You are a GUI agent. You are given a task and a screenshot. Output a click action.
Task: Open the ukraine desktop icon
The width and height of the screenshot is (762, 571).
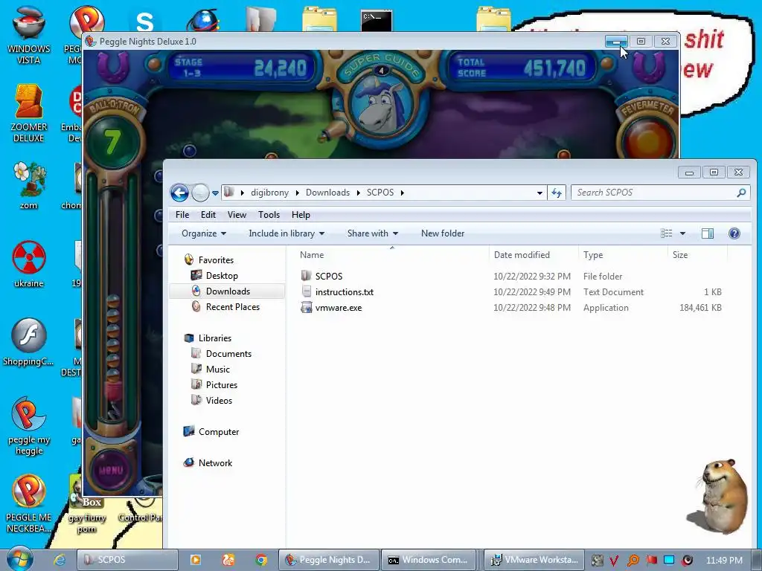pyautogui.click(x=29, y=264)
